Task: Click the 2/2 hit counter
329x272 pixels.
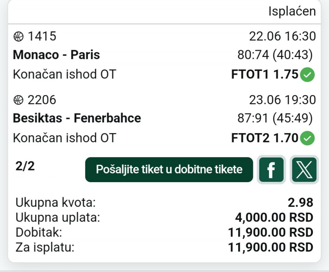Action: [25, 166]
